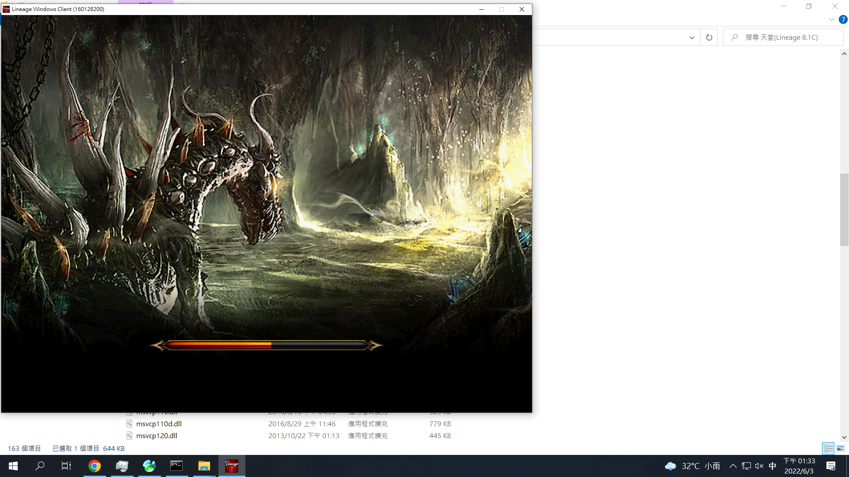The width and height of the screenshot is (849, 477).
Task: Close the File Explorer window
Action: pos(835,6)
